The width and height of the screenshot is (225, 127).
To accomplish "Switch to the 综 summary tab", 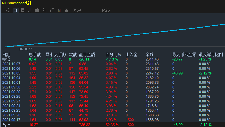I will click(x=8, y=10).
